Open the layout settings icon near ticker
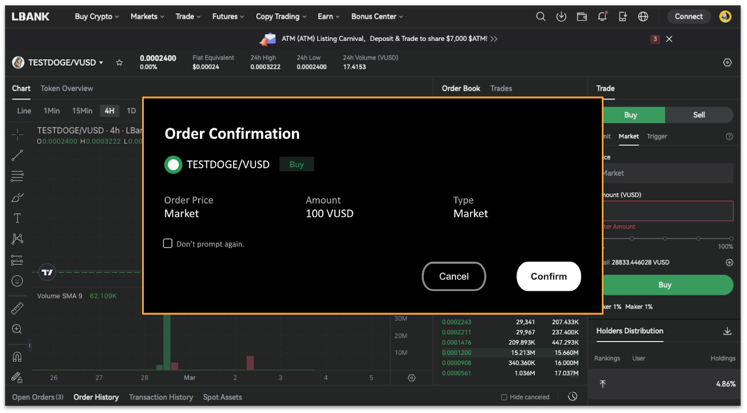This screenshot has height=413, width=747. pyautogui.click(x=727, y=62)
